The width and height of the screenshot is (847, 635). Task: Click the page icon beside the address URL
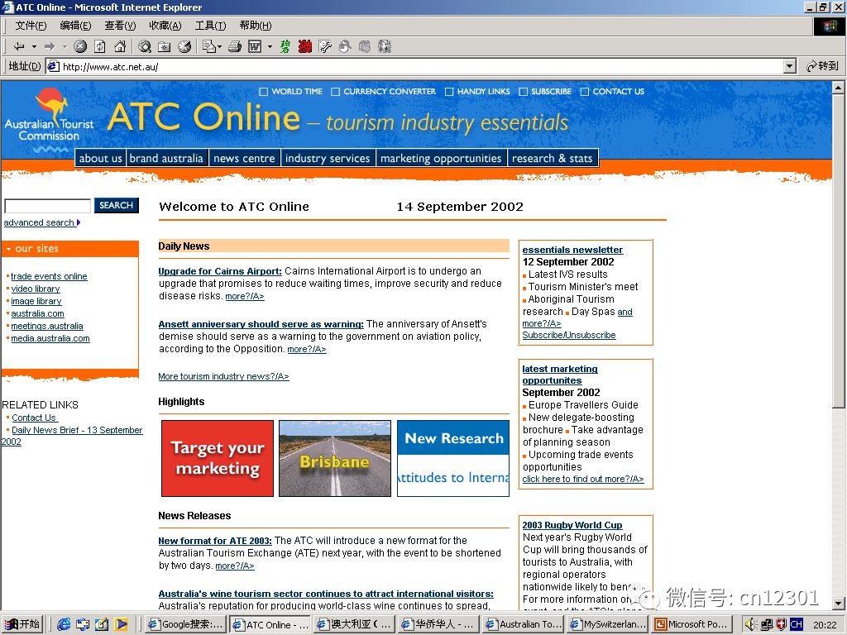[x=52, y=66]
